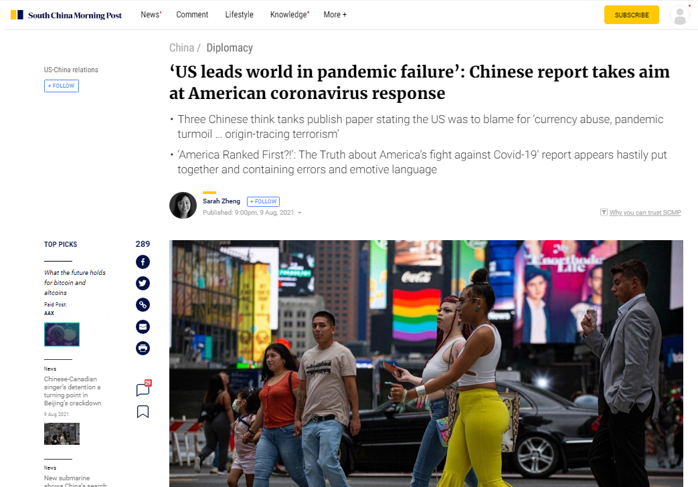This screenshot has height=487, width=698.
Task: Expand the published date dropdown arrow
Action: point(300,213)
